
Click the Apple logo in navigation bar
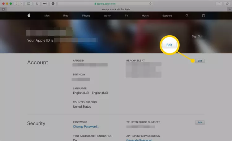[29, 15]
